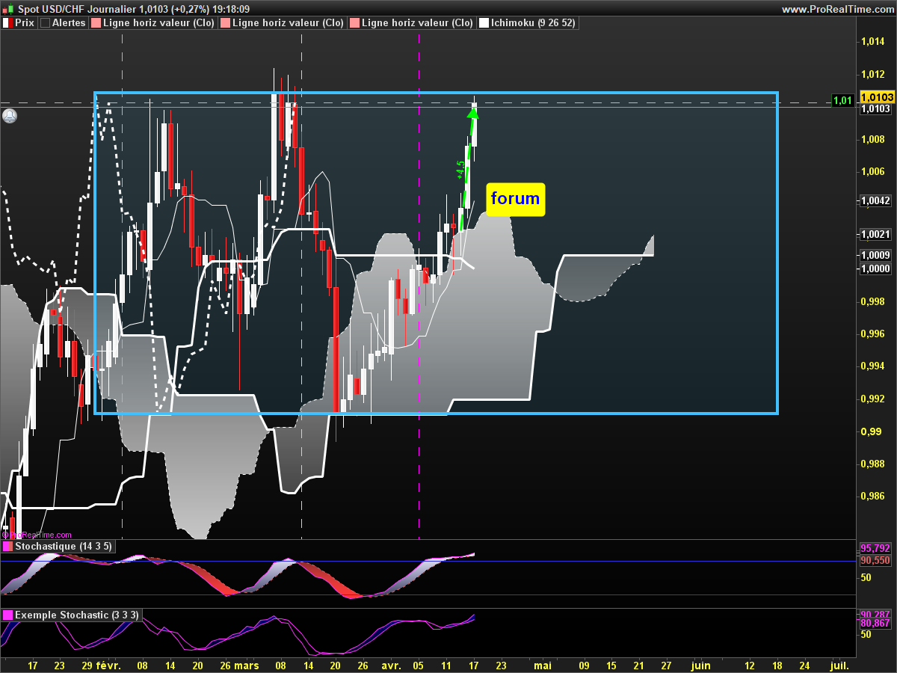Click the white Ichimoku color swatch

[x=484, y=23]
